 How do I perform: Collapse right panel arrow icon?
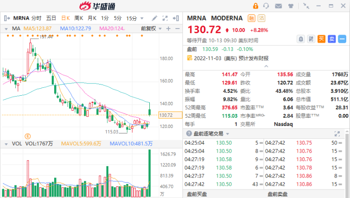pyautogui.click(x=176, y=18)
